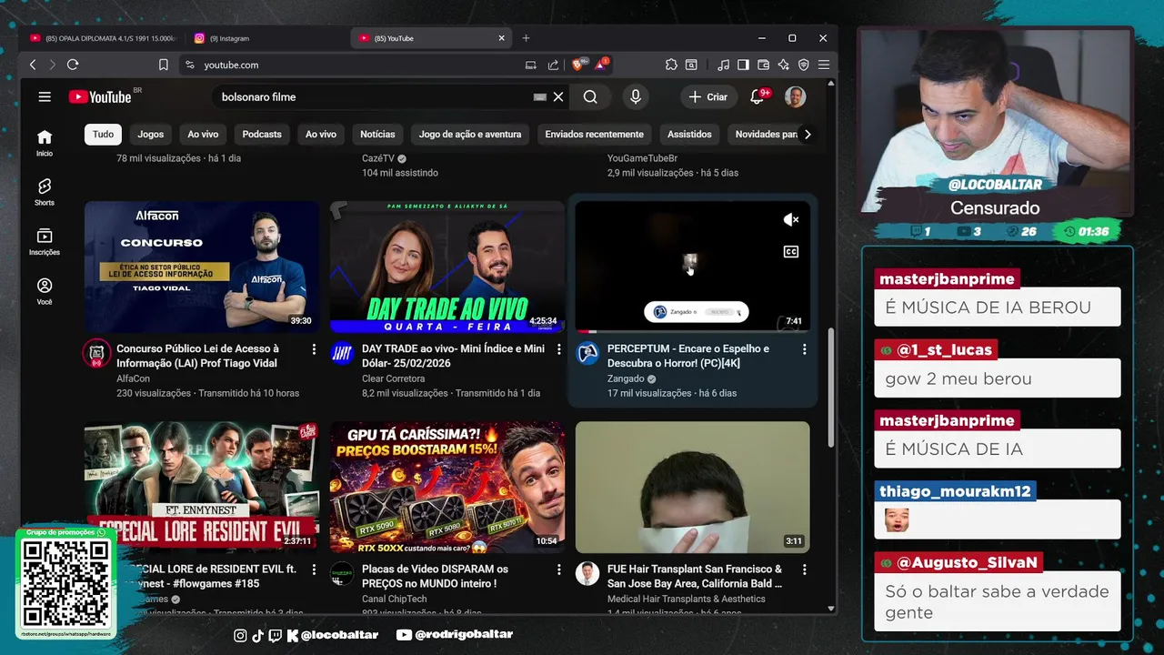Open Brave Rewards triangle icon

602,65
